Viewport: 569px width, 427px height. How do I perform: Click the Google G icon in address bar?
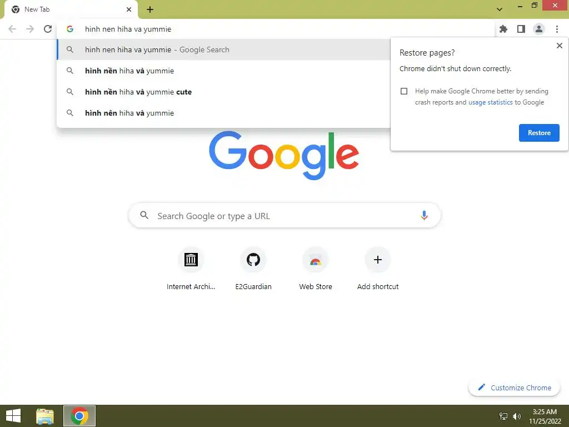pyautogui.click(x=70, y=29)
